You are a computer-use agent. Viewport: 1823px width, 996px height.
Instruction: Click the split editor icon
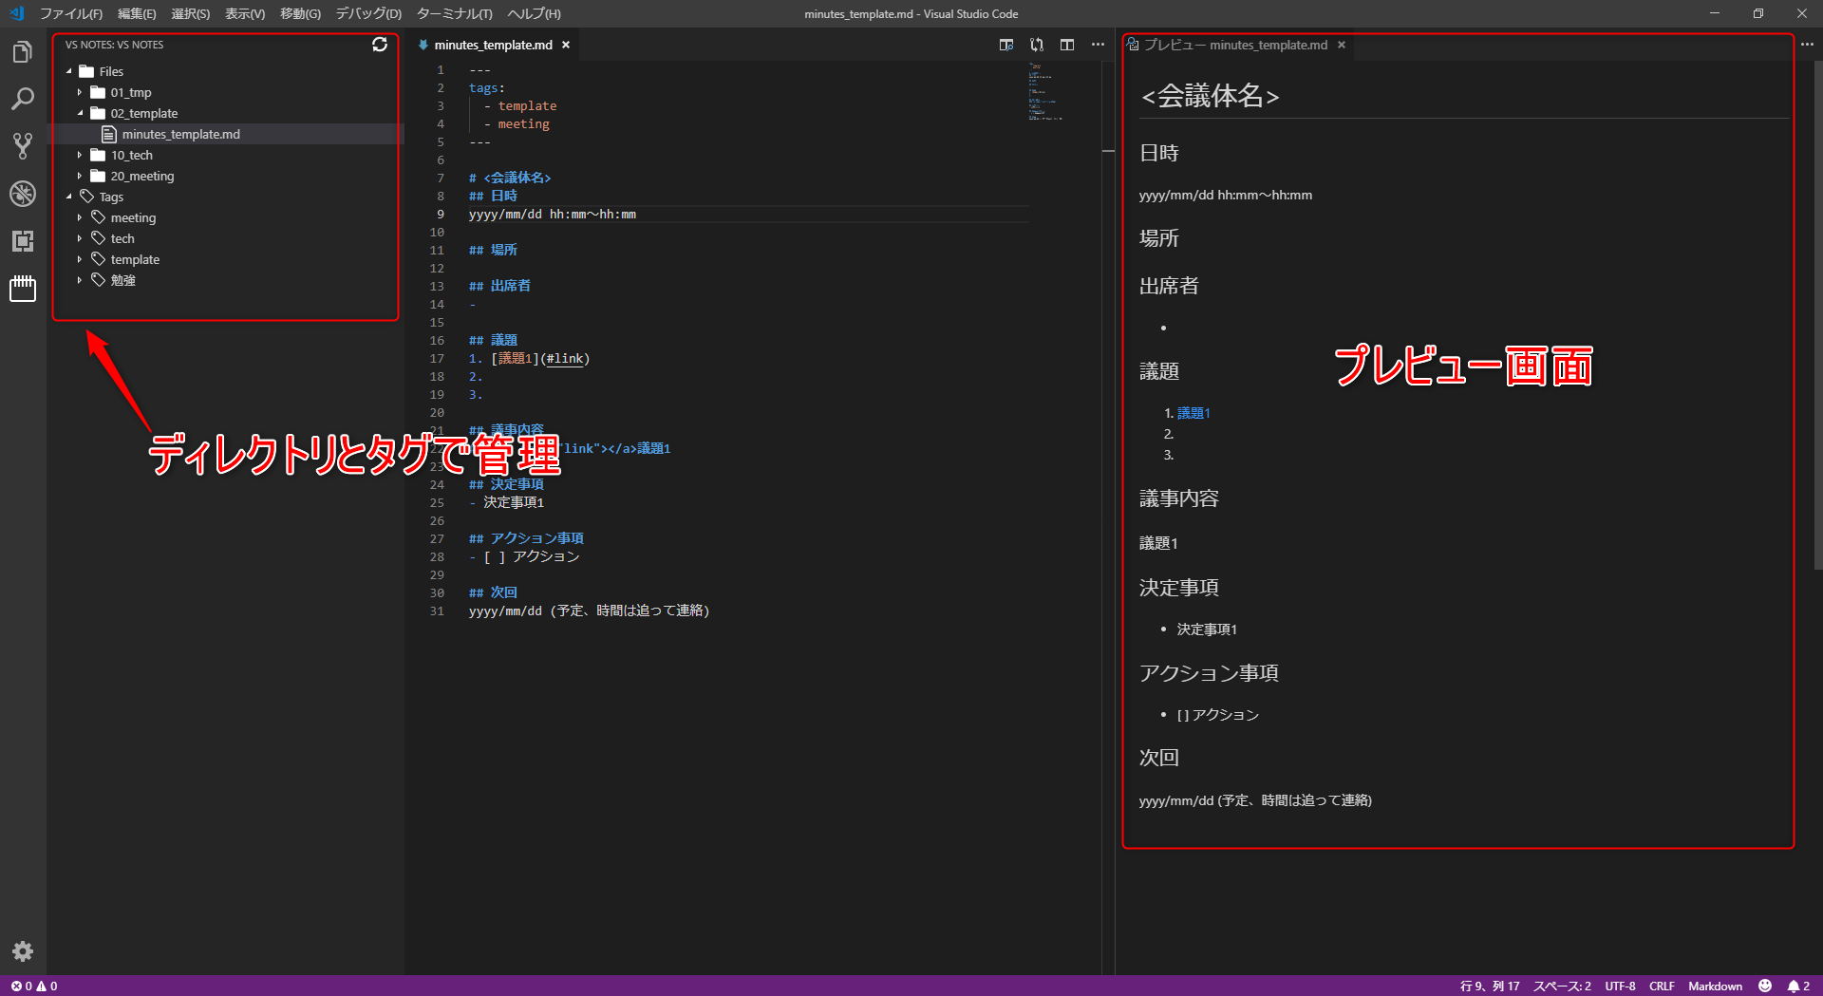click(1067, 45)
